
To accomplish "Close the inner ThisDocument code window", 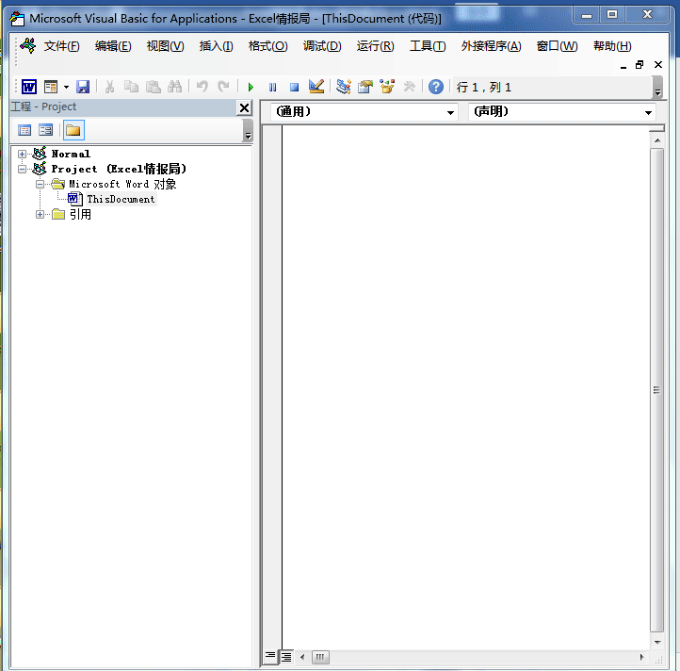I will pyautogui.click(x=658, y=65).
